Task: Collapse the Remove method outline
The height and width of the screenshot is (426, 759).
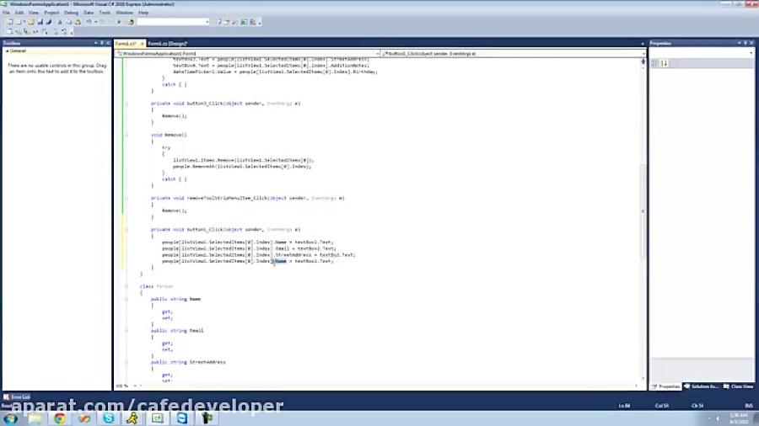Action: 126,135
